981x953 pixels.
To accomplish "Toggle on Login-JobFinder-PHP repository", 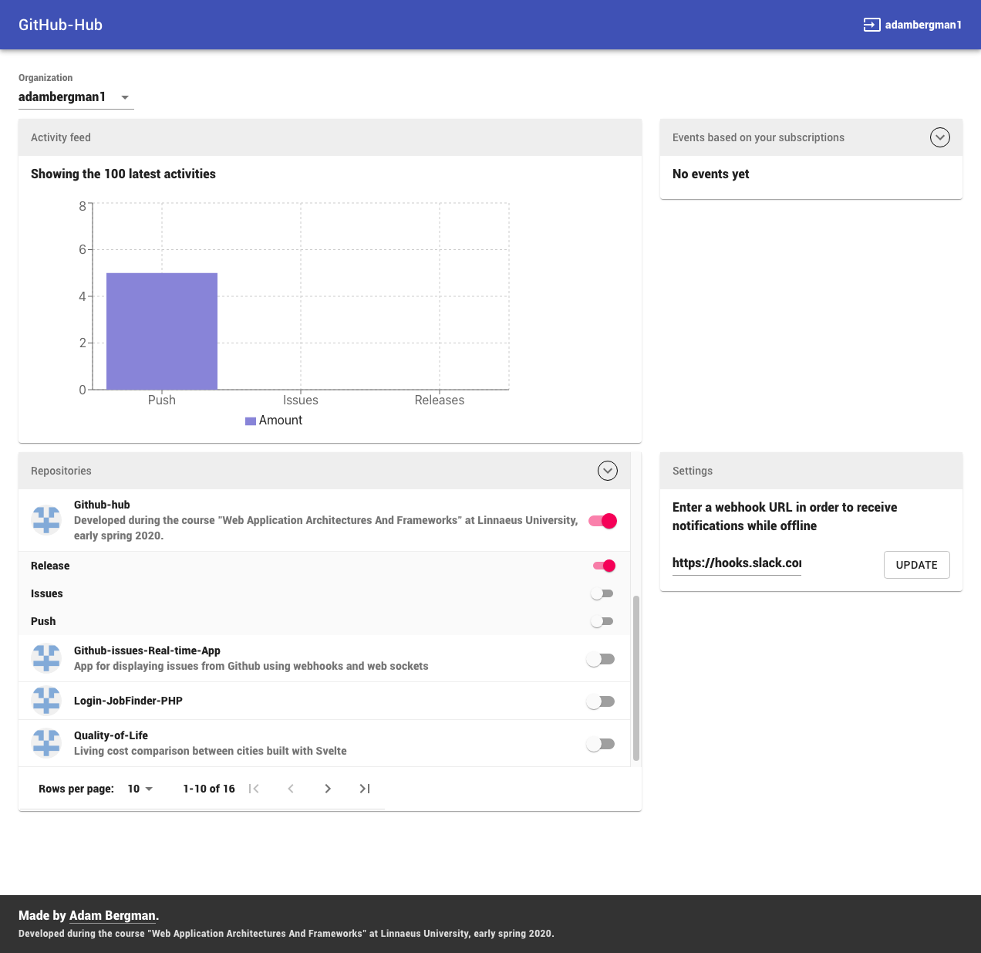I will coord(601,701).
